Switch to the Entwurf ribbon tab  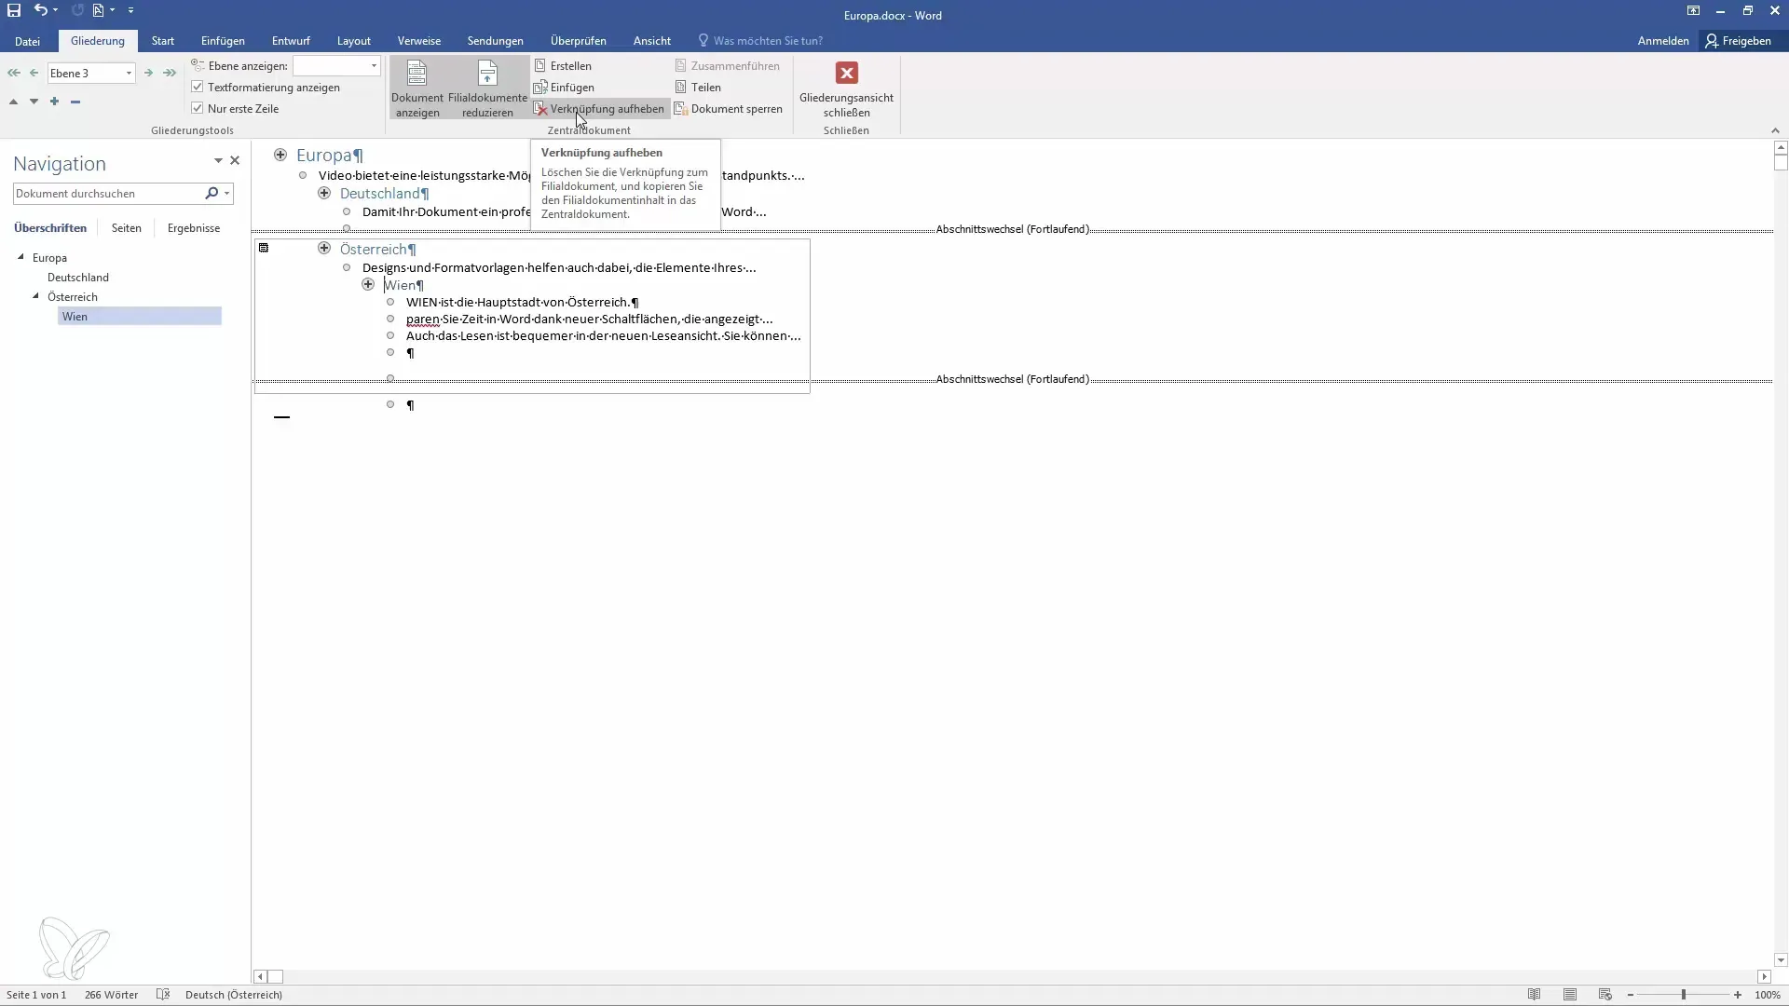(x=291, y=41)
